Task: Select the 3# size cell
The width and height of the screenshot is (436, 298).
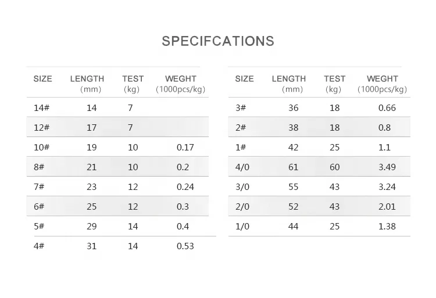Action: pyautogui.click(x=241, y=108)
